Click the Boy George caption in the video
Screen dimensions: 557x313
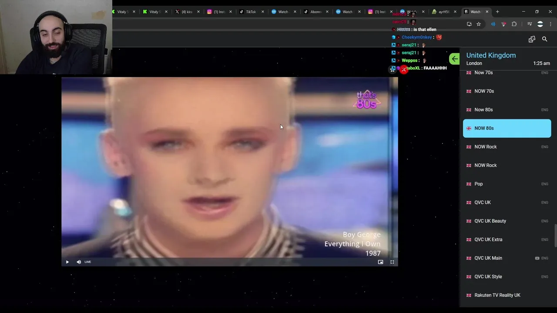362,235
